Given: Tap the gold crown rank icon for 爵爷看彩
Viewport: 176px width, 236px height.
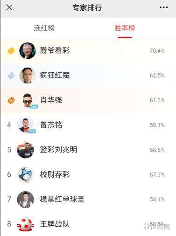Looking at the screenshot, I should 11,51.
